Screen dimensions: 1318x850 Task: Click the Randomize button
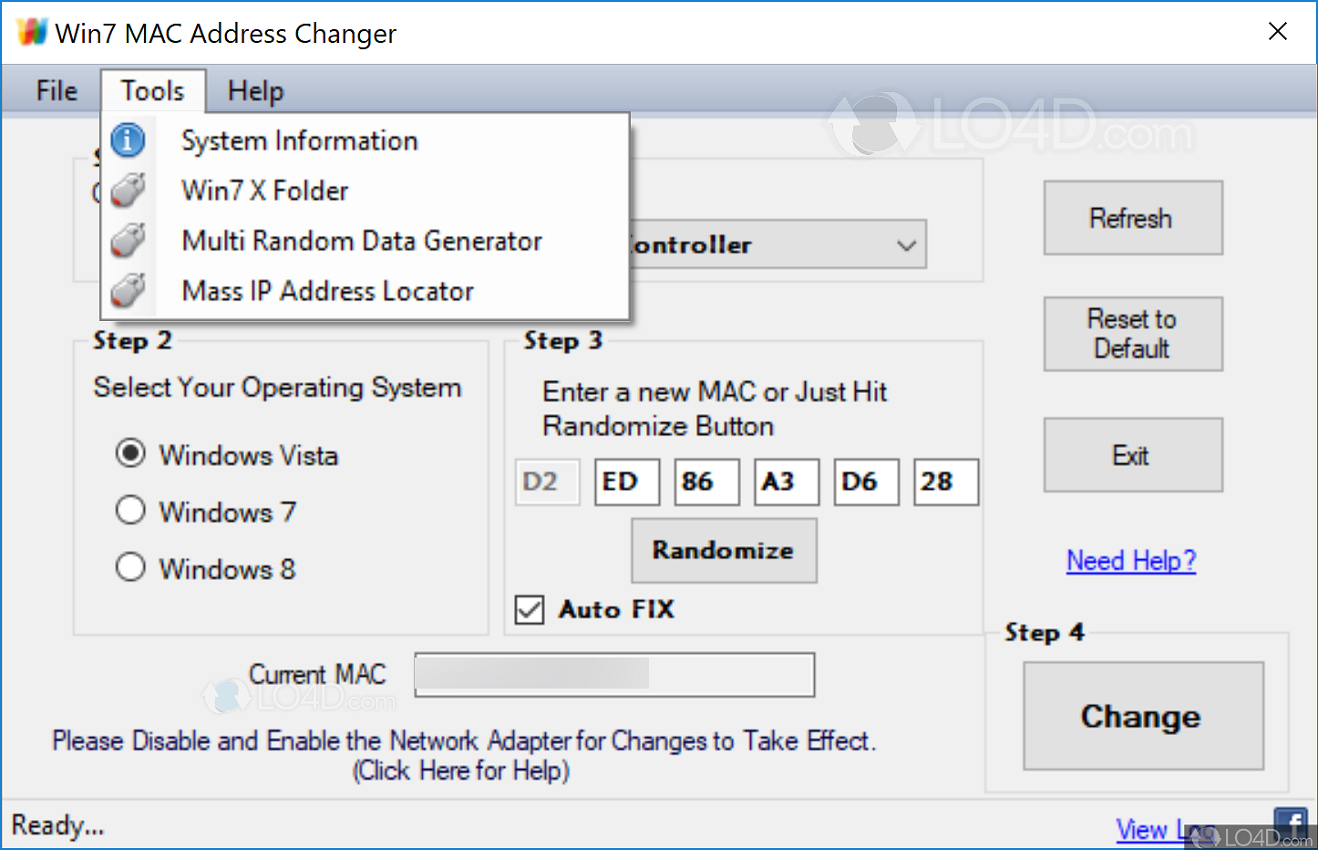pos(724,551)
